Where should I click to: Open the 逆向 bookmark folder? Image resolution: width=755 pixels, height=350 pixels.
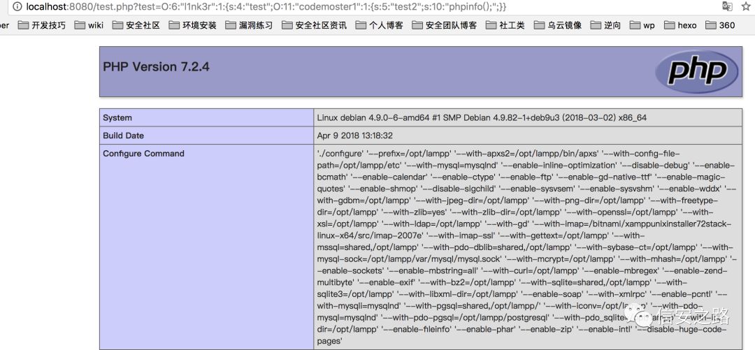(x=605, y=25)
